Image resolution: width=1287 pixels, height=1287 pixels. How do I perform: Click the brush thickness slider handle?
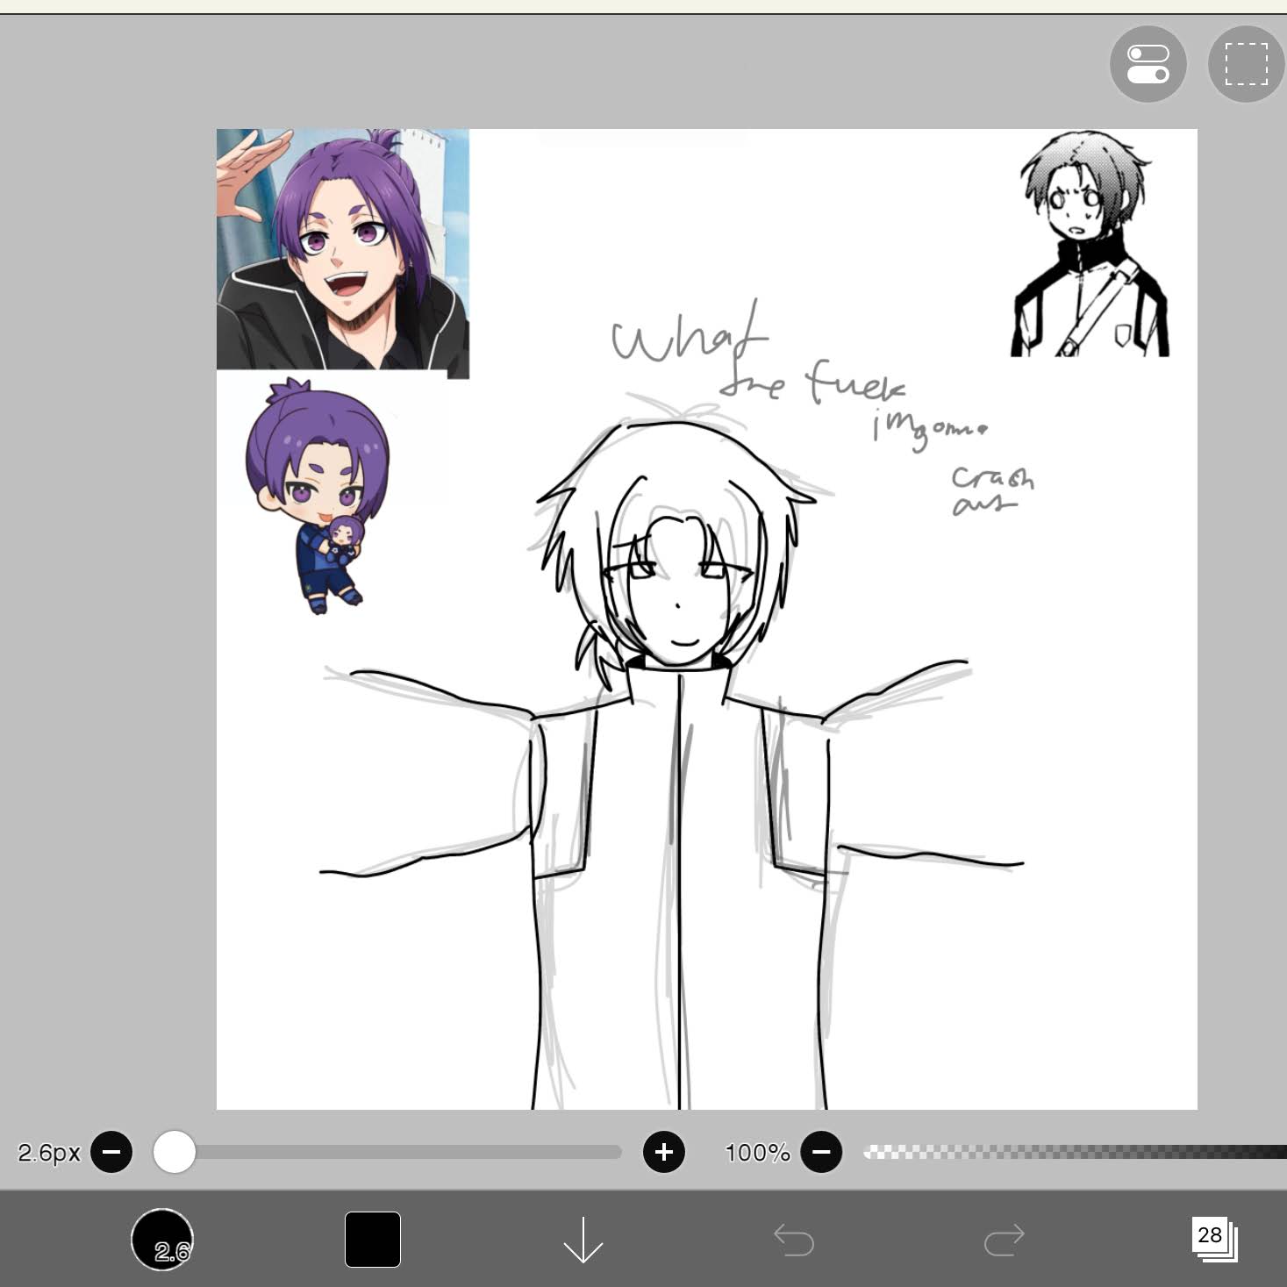[175, 1151]
